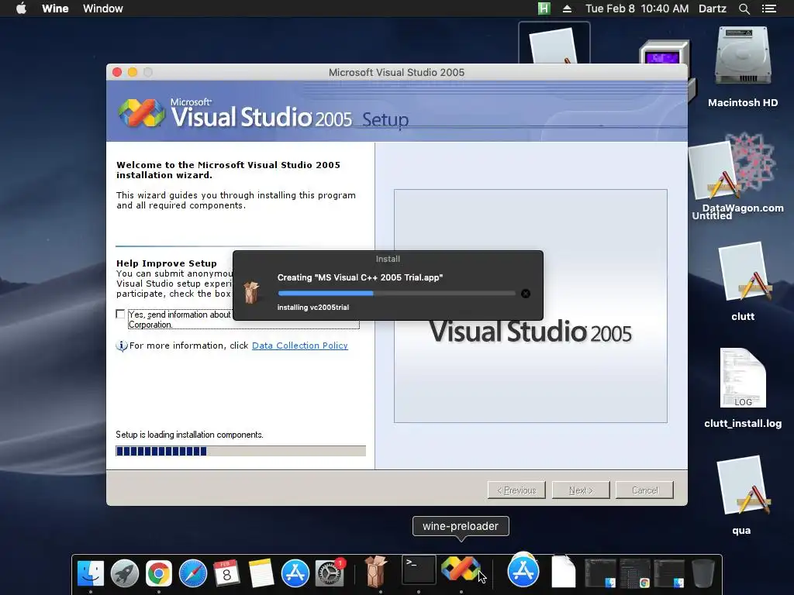Enable 'Yes, send information' checkbox
The height and width of the screenshot is (595, 794).
120,315
